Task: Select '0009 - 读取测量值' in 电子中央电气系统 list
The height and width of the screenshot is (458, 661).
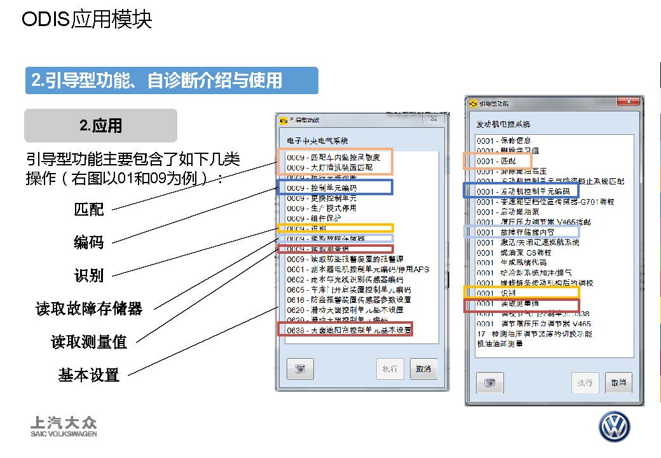Action: (x=318, y=249)
